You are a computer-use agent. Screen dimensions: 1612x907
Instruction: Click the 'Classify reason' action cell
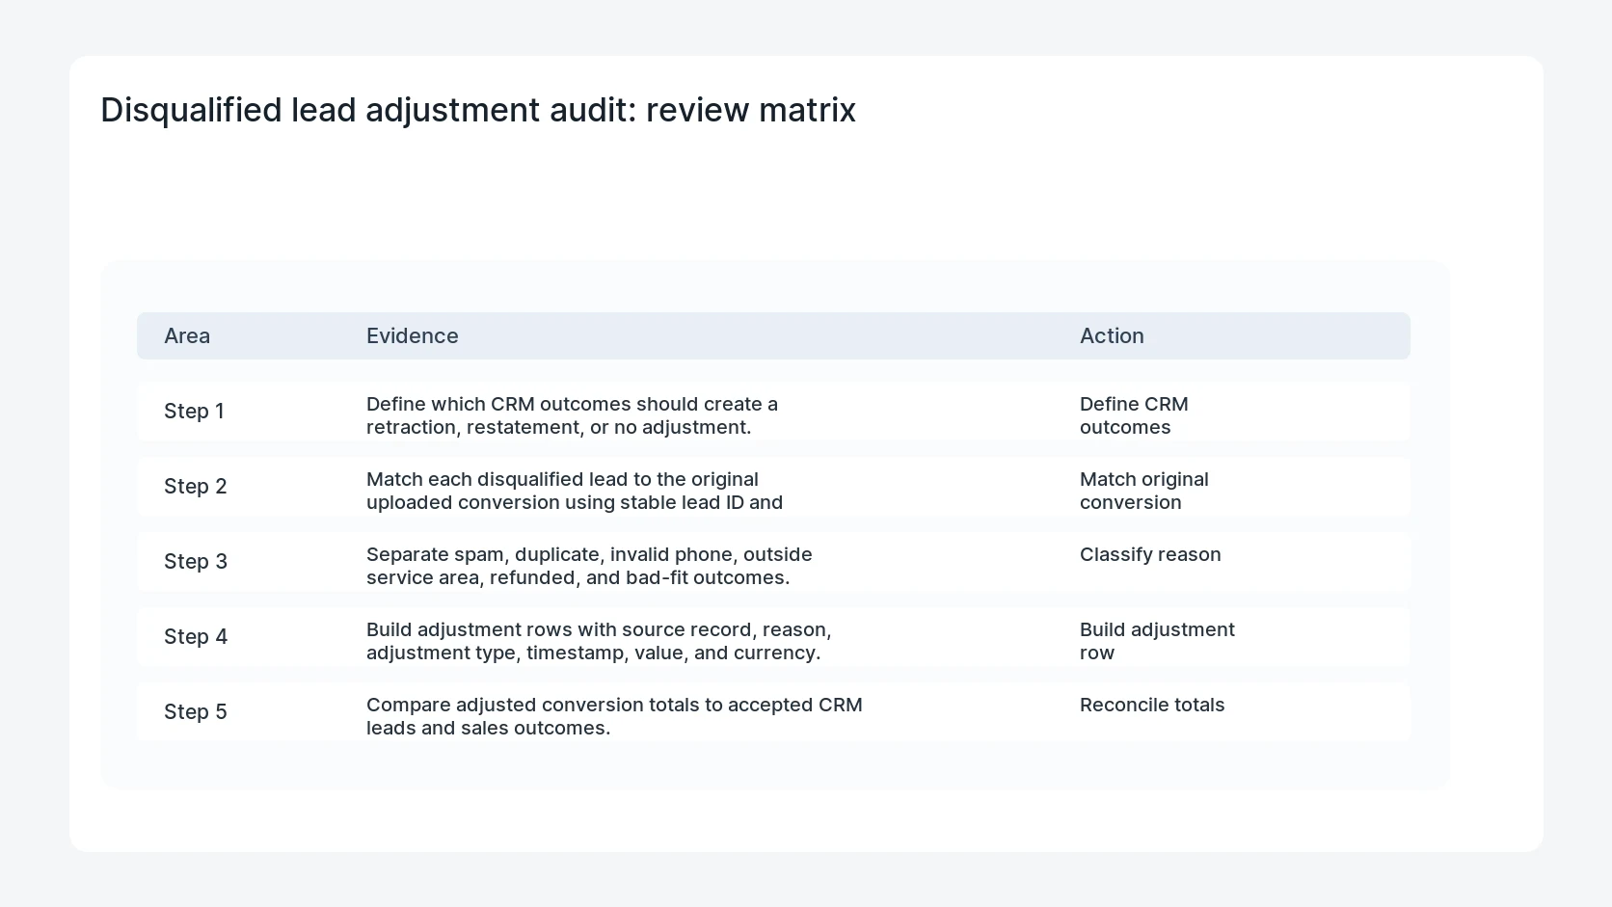click(1150, 554)
